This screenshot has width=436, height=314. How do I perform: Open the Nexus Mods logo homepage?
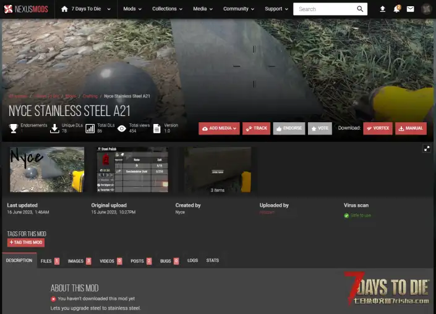(26, 9)
